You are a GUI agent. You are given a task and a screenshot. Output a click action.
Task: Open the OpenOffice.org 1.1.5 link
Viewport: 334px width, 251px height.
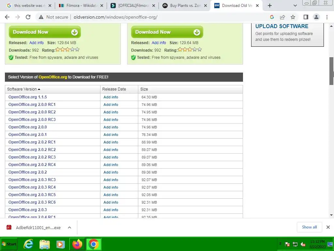coord(27,97)
